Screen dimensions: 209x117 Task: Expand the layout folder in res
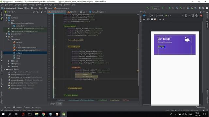9,61
